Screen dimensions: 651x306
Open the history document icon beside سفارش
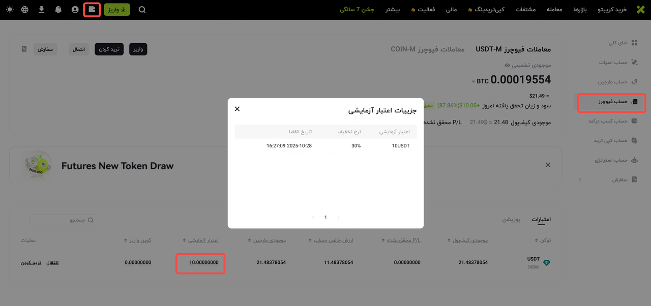(24, 49)
